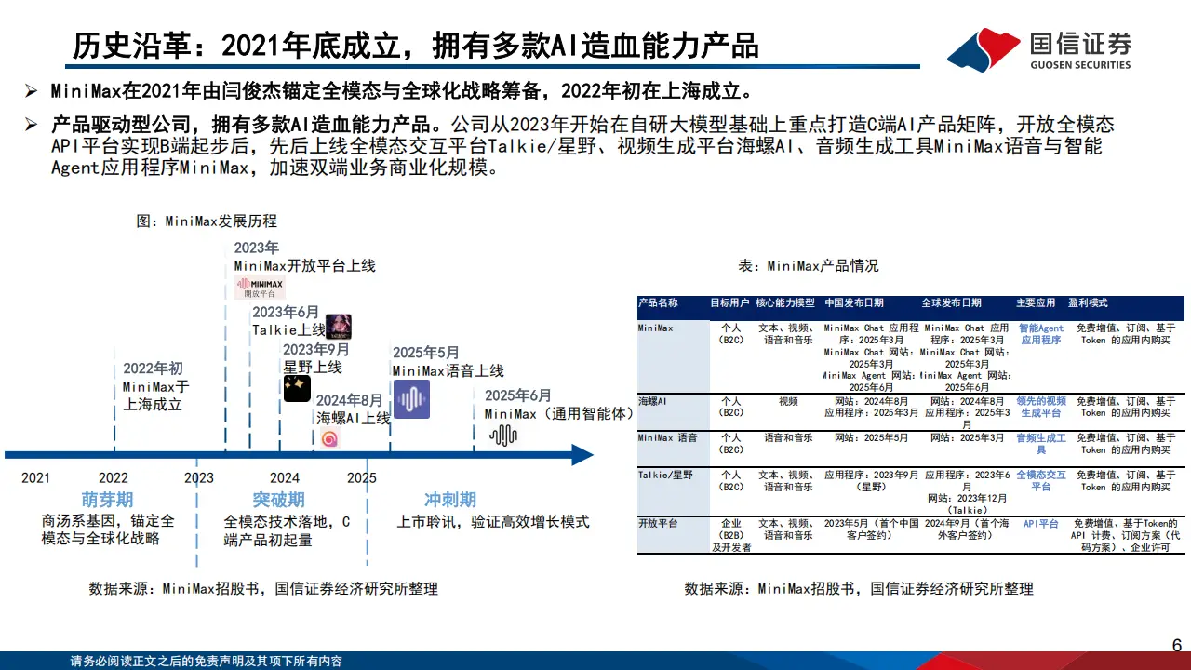
Task: Click the 图：MiniMax发展历程 caption
Action: 207,221
